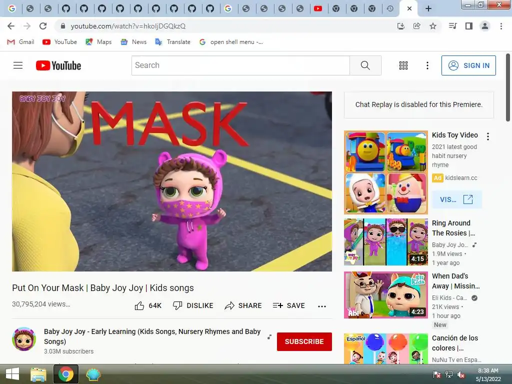
Task: Open the YouTube guide hamburger menu
Action: (18, 65)
